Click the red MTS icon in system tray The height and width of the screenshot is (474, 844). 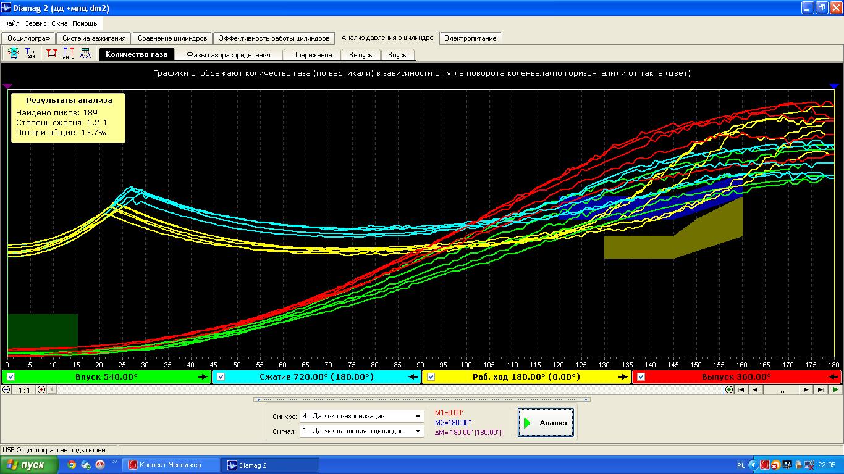(765, 465)
